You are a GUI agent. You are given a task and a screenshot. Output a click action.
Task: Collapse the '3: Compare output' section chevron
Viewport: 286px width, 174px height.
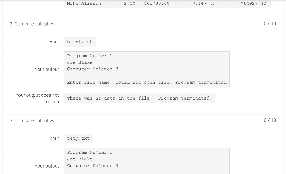(x=52, y=120)
